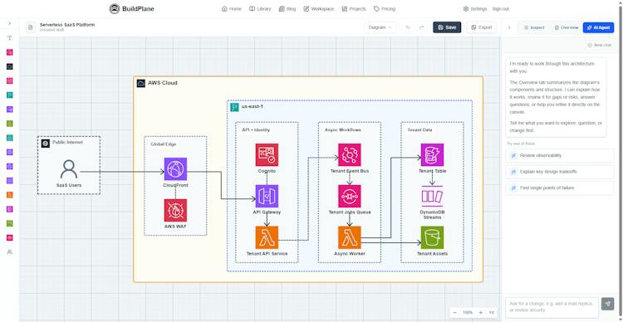Click the 100% zoom level indicator
This screenshot has width=623, height=322.
click(x=468, y=313)
